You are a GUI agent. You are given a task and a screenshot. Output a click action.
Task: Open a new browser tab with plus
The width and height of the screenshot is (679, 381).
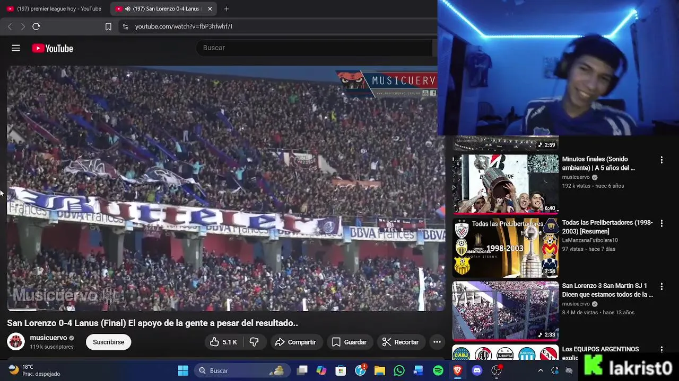pos(227,9)
